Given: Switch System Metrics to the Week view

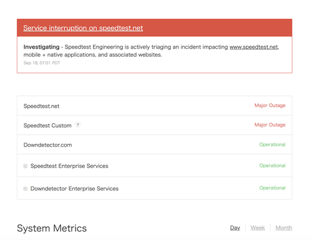Looking at the screenshot, I should click(x=258, y=228).
